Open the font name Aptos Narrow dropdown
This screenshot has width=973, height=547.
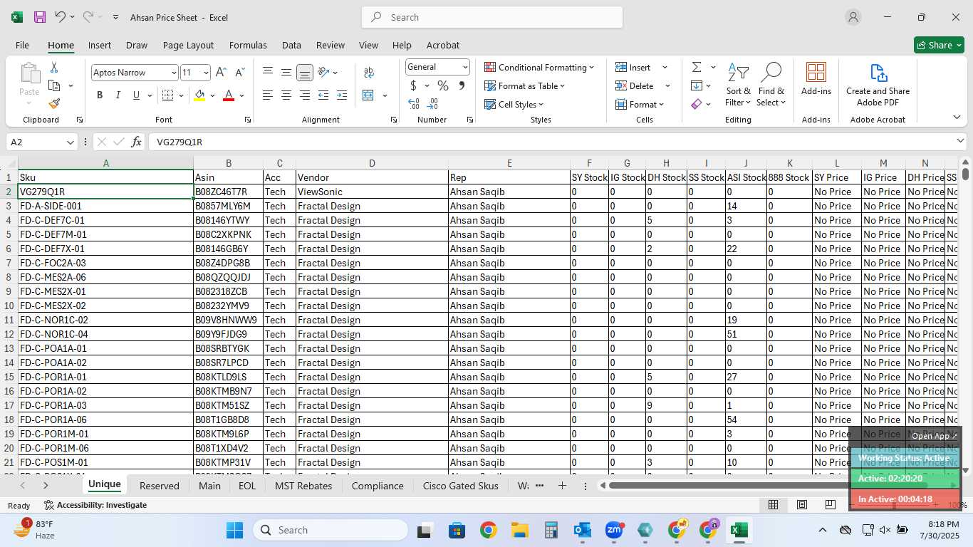pyautogui.click(x=173, y=73)
